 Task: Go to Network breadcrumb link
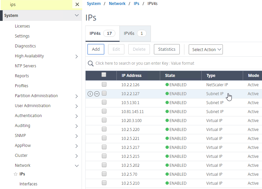(117, 4)
